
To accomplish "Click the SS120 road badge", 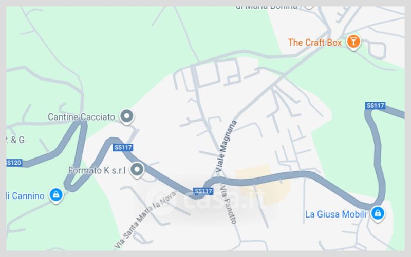I will [14, 163].
